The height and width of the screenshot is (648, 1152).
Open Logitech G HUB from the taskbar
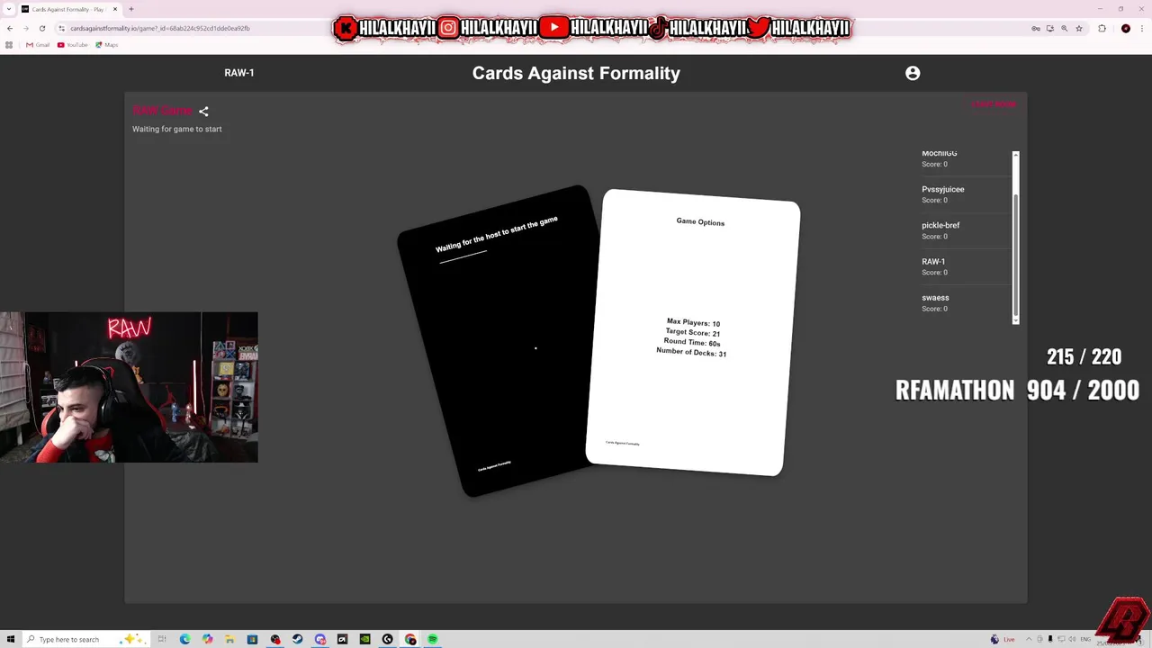click(387, 639)
